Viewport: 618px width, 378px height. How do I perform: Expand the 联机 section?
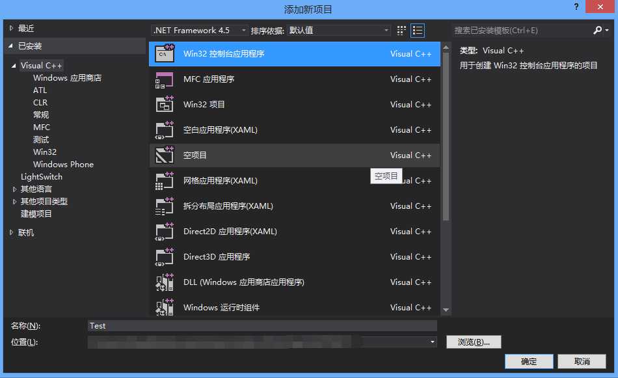click(11, 232)
